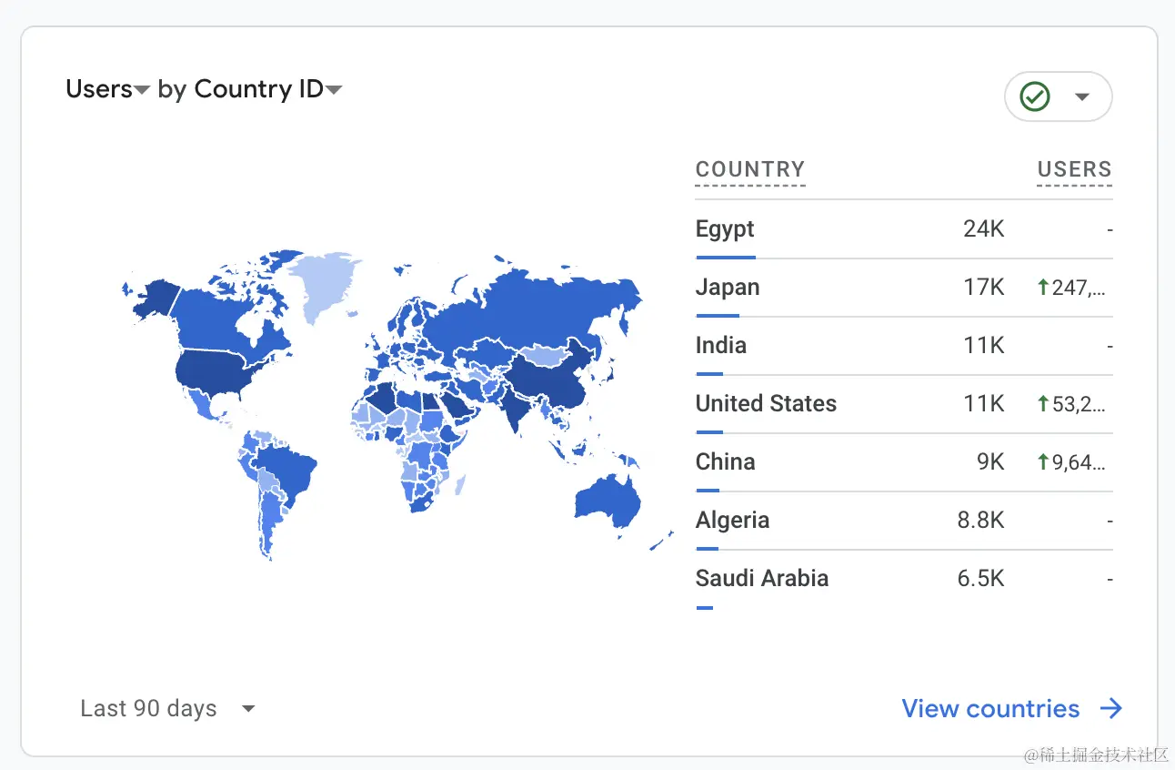Screen dimensions: 1175x770
Task: Open the Last 90 days date selector
Action: (x=167, y=709)
